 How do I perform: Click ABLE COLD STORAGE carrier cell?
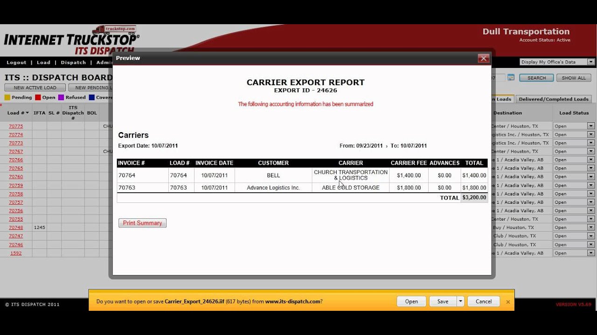pyautogui.click(x=351, y=188)
